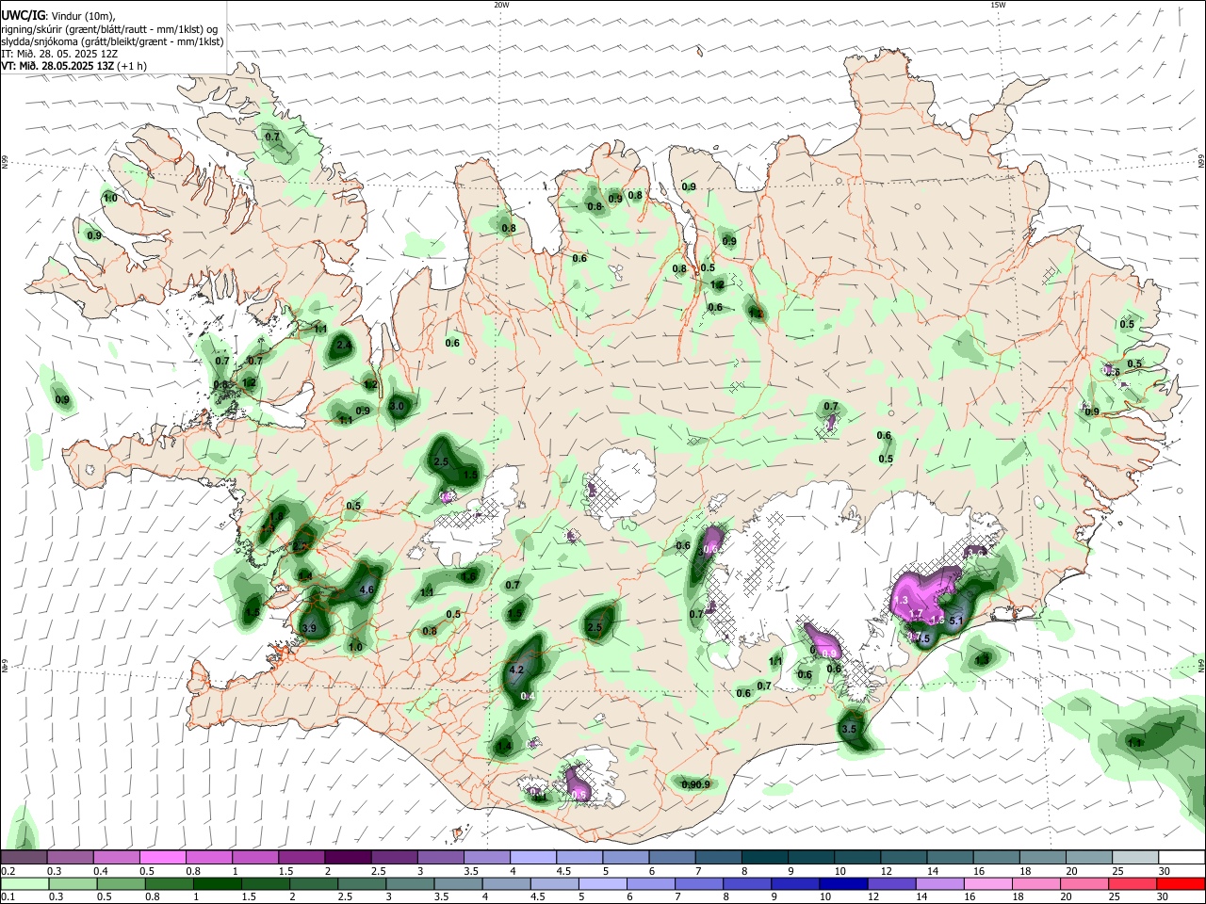The height and width of the screenshot is (904, 1206).
Task: Click the slydda/snjókoma legend description line
Action: pyautogui.click(x=113, y=41)
